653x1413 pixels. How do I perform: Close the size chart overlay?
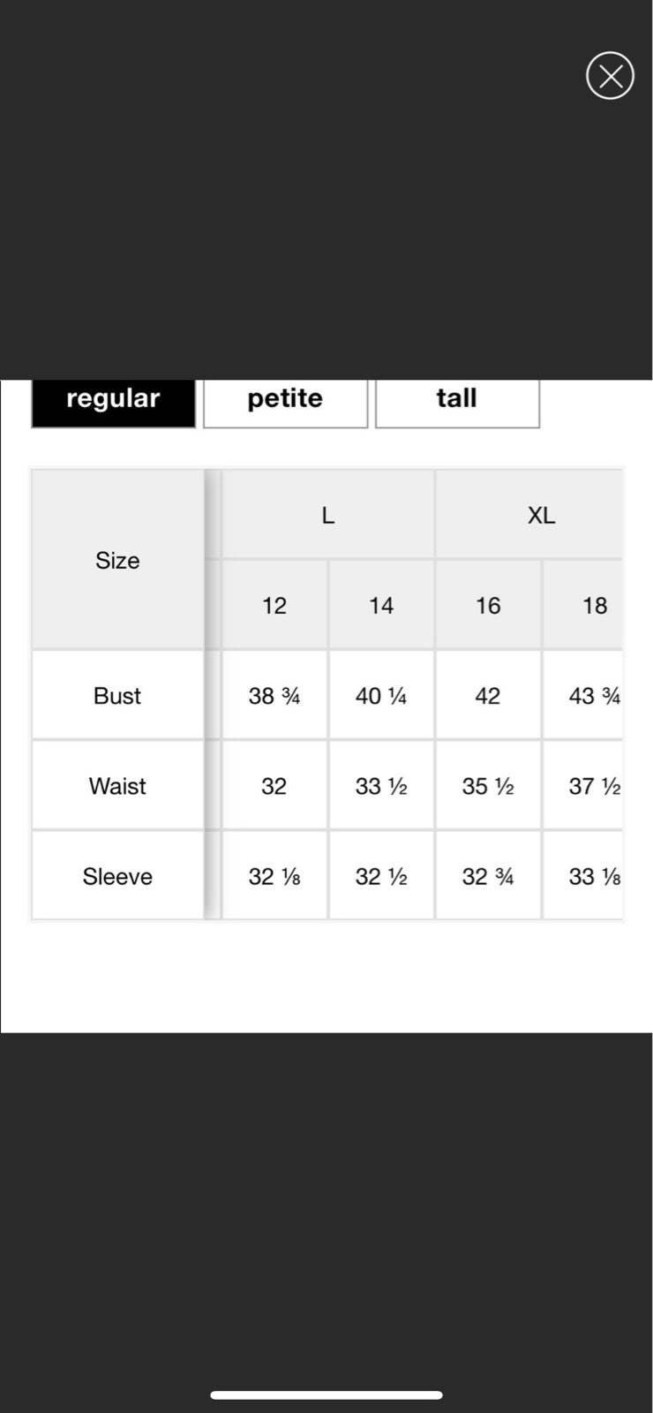pos(610,76)
